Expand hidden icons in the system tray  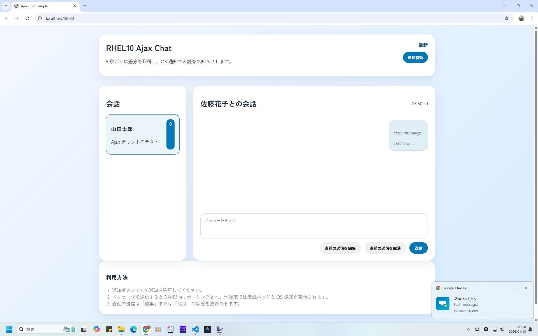pos(469,329)
